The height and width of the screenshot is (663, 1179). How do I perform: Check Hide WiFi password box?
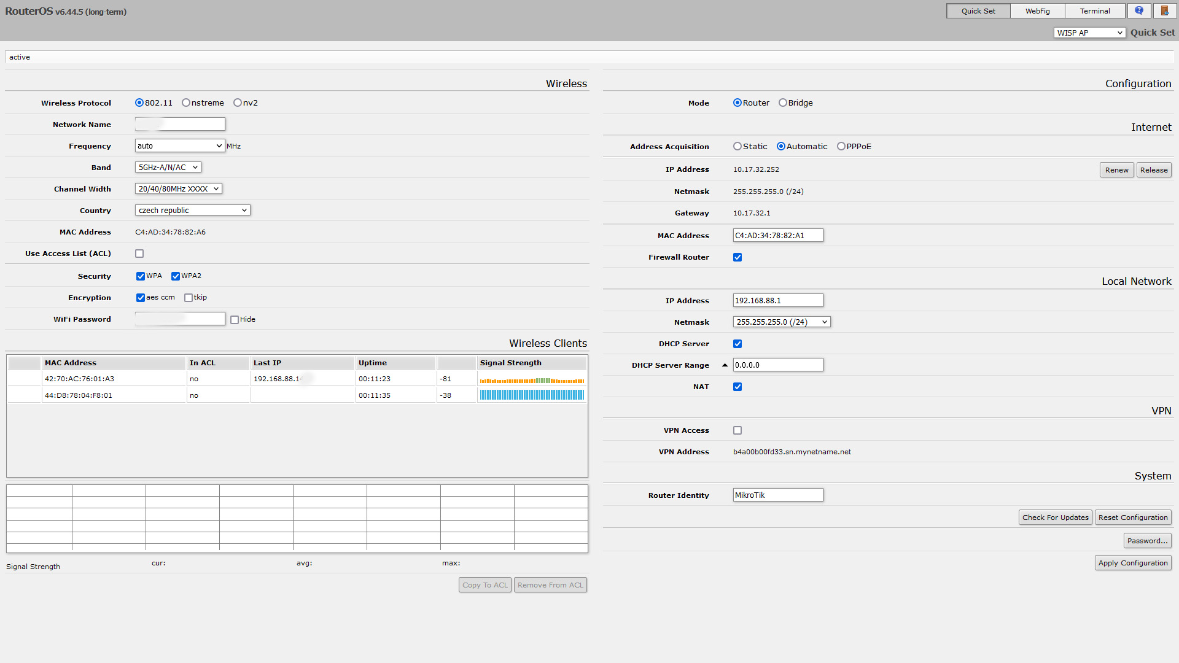[235, 320]
